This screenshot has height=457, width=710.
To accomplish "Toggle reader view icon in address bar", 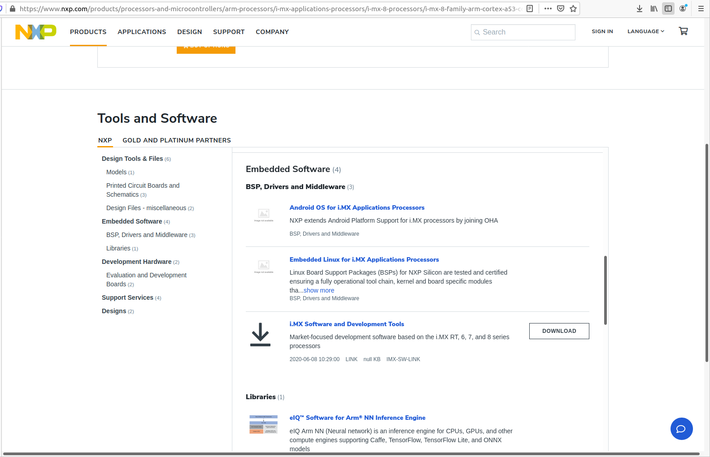I will click(x=530, y=9).
